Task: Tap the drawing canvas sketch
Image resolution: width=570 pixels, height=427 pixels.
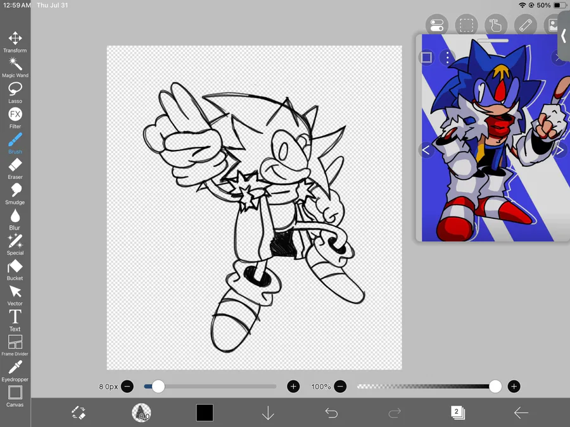Action: tap(254, 207)
